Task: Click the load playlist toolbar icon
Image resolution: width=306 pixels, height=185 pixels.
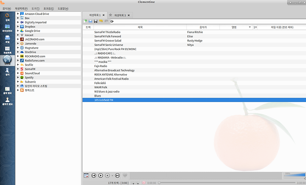Action: (x=91, y=21)
